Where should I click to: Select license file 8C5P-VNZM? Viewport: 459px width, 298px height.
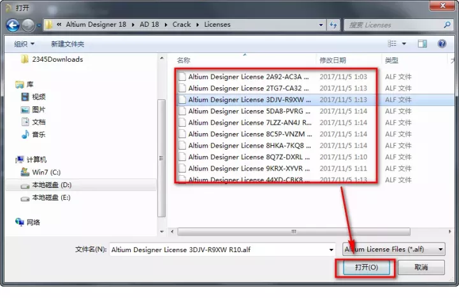[x=248, y=134]
